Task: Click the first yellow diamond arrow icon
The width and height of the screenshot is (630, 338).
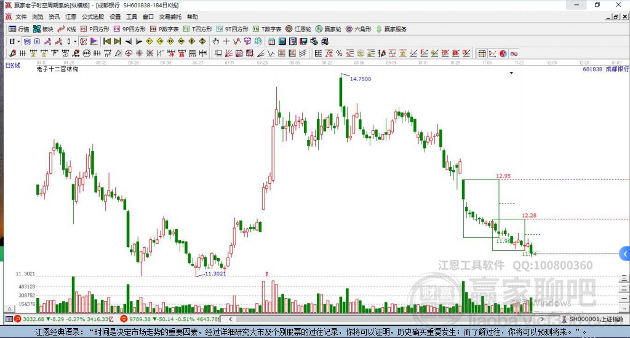Action: tap(149, 41)
